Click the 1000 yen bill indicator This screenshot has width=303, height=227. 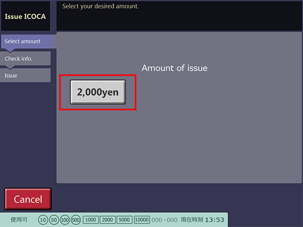pyautogui.click(x=91, y=219)
